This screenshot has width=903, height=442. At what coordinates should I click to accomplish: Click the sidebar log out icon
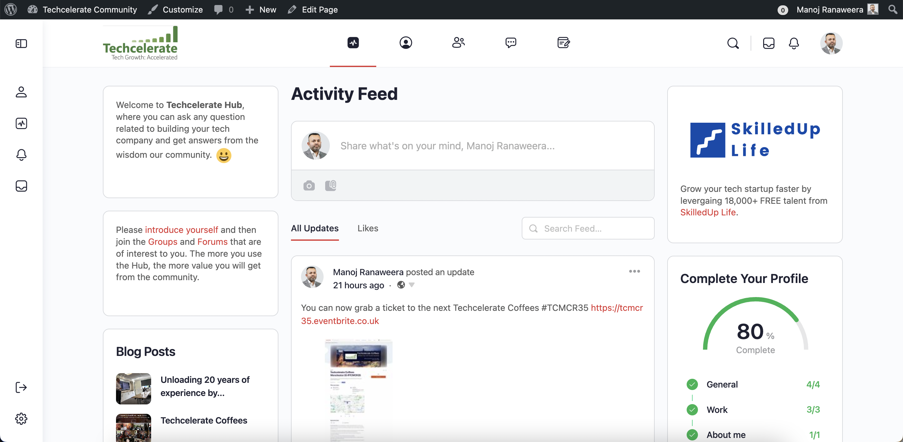pyautogui.click(x=21, y=388)
